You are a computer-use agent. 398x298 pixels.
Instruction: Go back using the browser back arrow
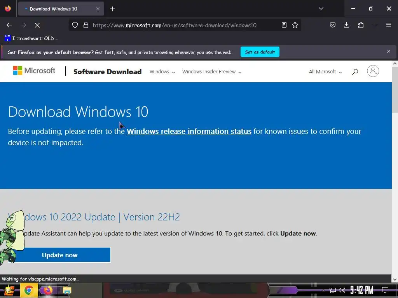point(9,25)
